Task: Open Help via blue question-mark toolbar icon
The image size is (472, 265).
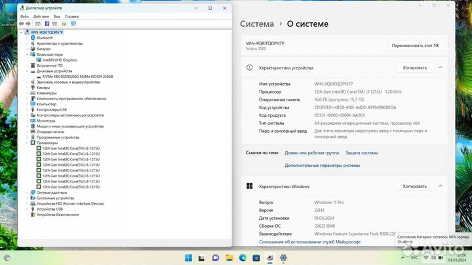Action: (47, 24)
